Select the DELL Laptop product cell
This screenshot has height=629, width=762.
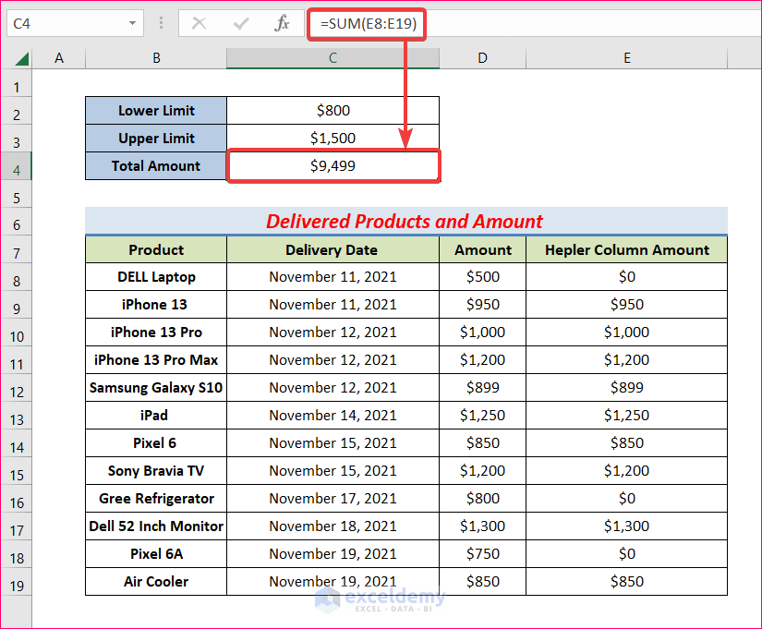[x=156, y=277]
